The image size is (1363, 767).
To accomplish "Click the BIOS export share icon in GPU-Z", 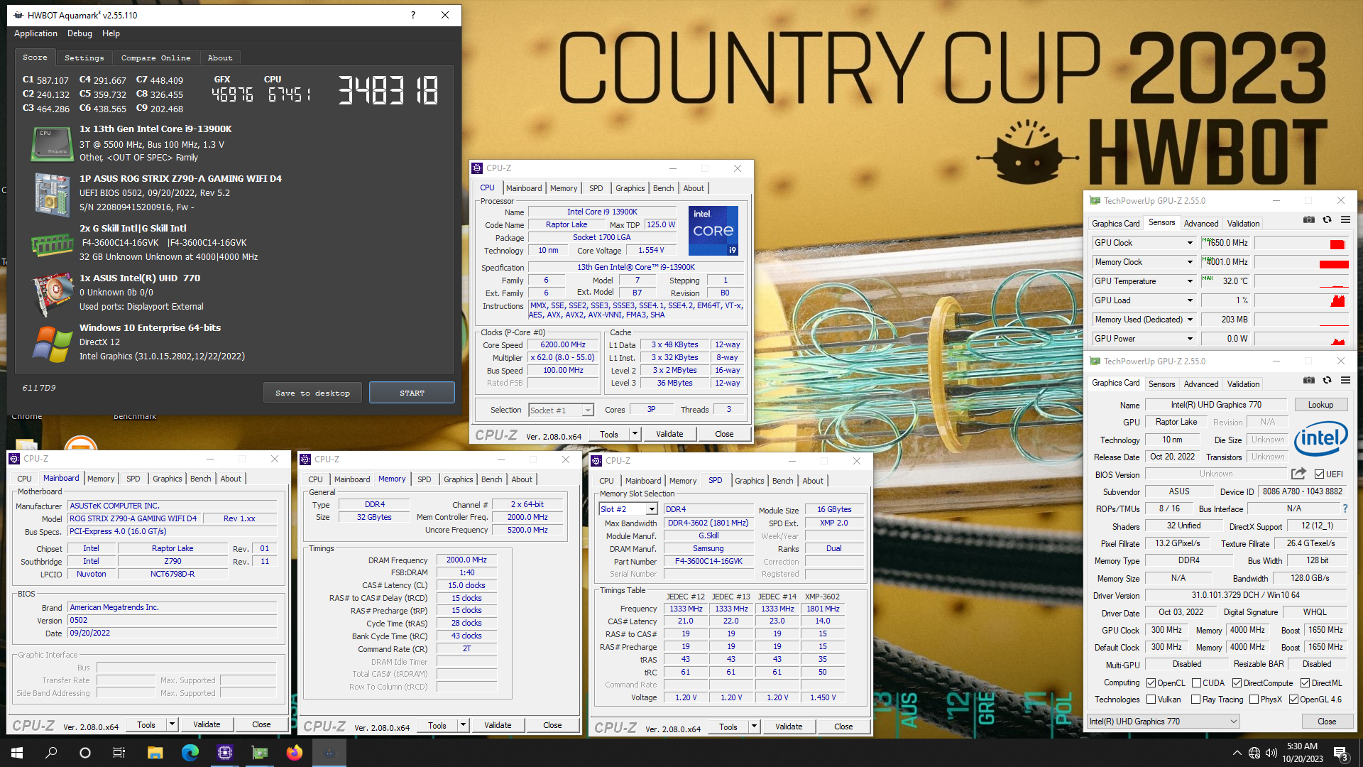I will tap(1298, 474).
